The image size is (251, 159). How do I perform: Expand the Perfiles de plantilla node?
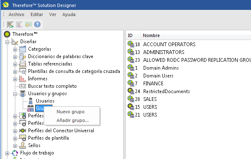(15, 138)
